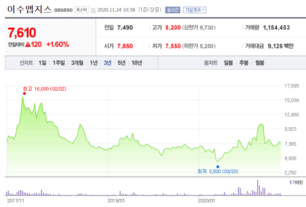Click the +1.60% change rate

[58, 44]
